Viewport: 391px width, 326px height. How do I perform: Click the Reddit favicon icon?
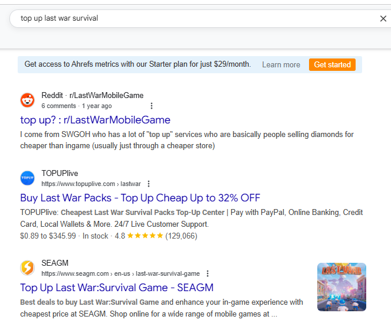click(x=28, y=100)
